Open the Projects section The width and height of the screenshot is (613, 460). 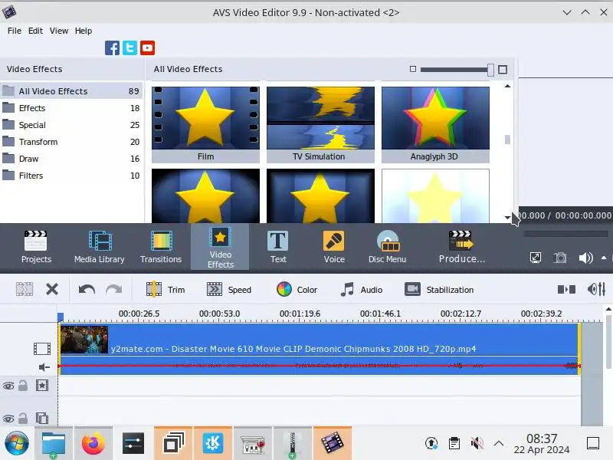36,247
